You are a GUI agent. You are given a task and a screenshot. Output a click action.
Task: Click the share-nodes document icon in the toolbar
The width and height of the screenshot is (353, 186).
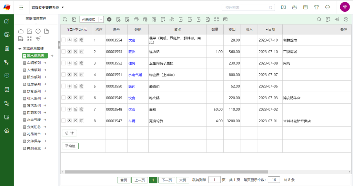(x=208, y=20)
